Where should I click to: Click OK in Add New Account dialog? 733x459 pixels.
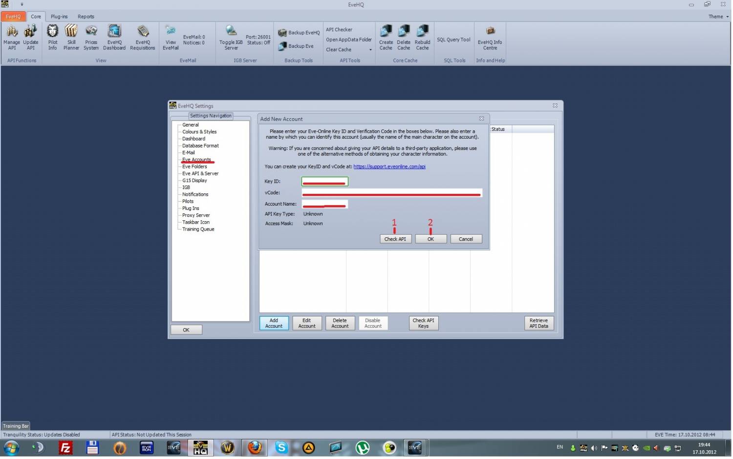[x=431, y=239]
